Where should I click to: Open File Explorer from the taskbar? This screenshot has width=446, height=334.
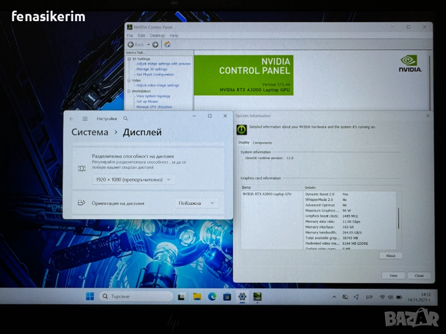(197, 297)
